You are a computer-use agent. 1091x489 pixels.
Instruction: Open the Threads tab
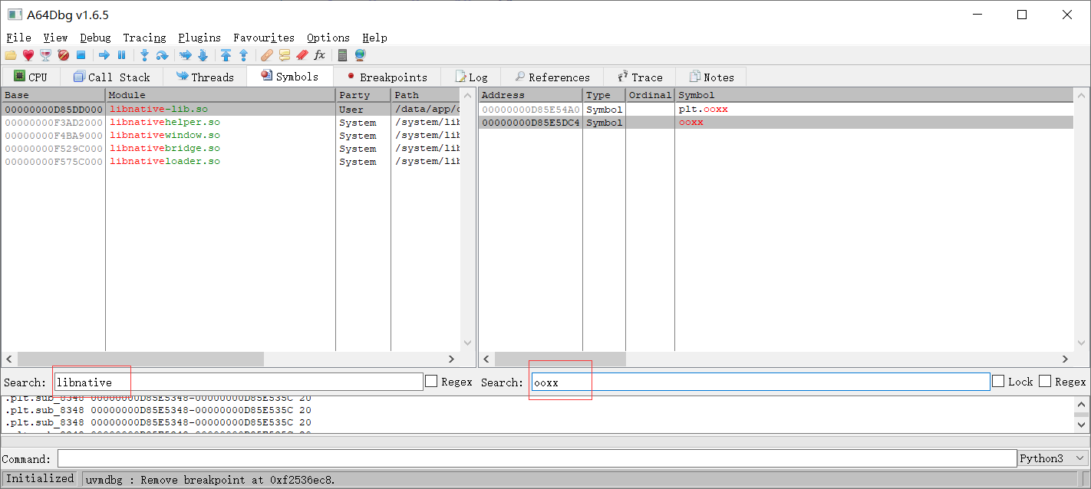pyautogui.click(x=205, y=77)
